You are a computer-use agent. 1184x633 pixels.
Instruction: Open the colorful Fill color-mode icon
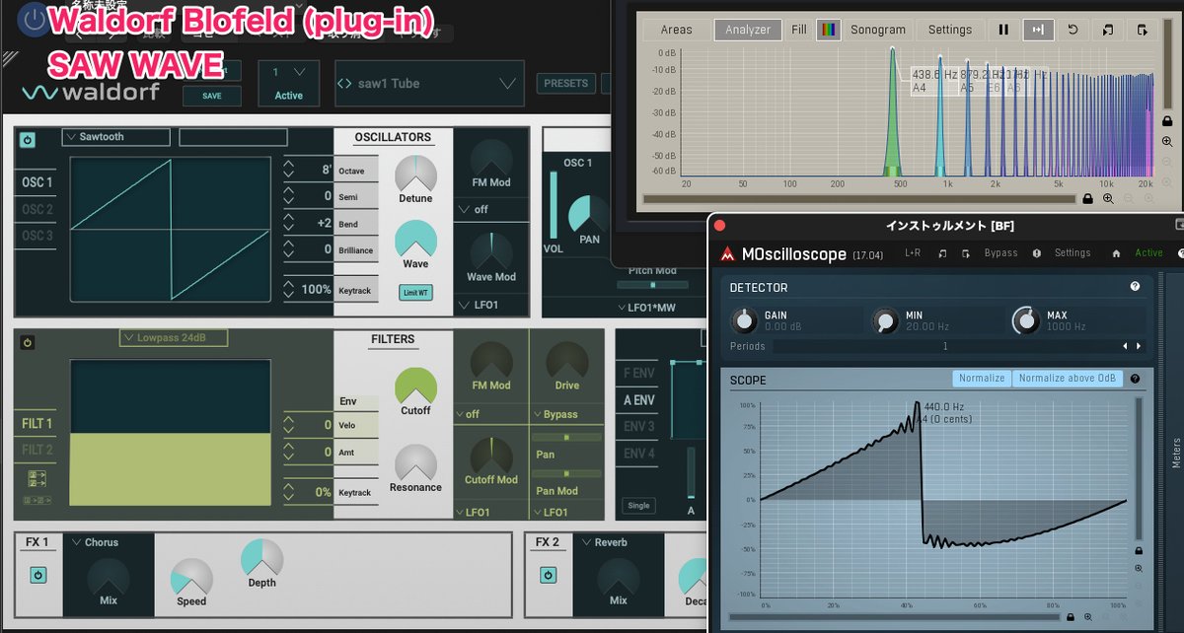click(x=829, y=29)
